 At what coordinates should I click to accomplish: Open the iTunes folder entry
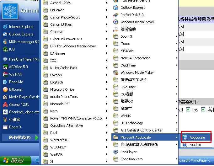145,44
